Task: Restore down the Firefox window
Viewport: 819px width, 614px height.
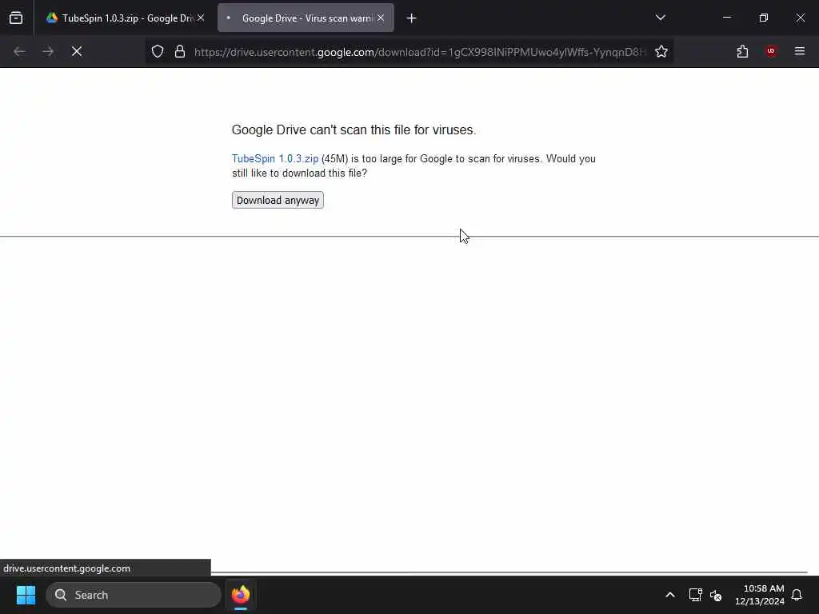Action: 764,18
